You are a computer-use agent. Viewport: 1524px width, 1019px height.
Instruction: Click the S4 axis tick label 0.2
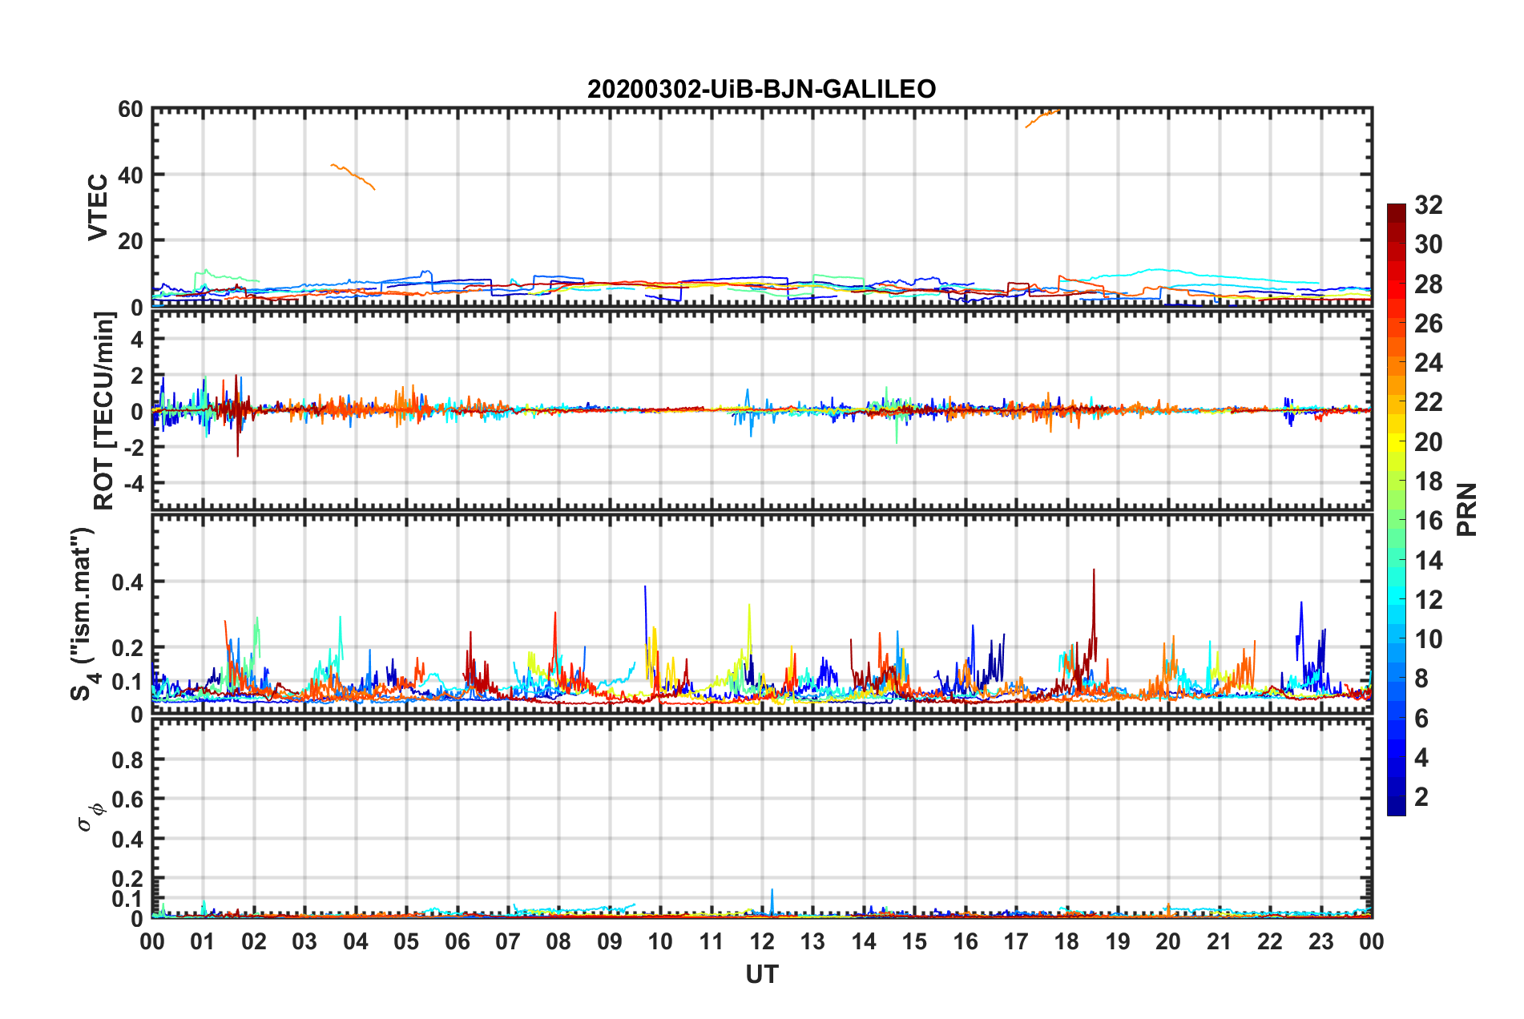tap(128, 648)
